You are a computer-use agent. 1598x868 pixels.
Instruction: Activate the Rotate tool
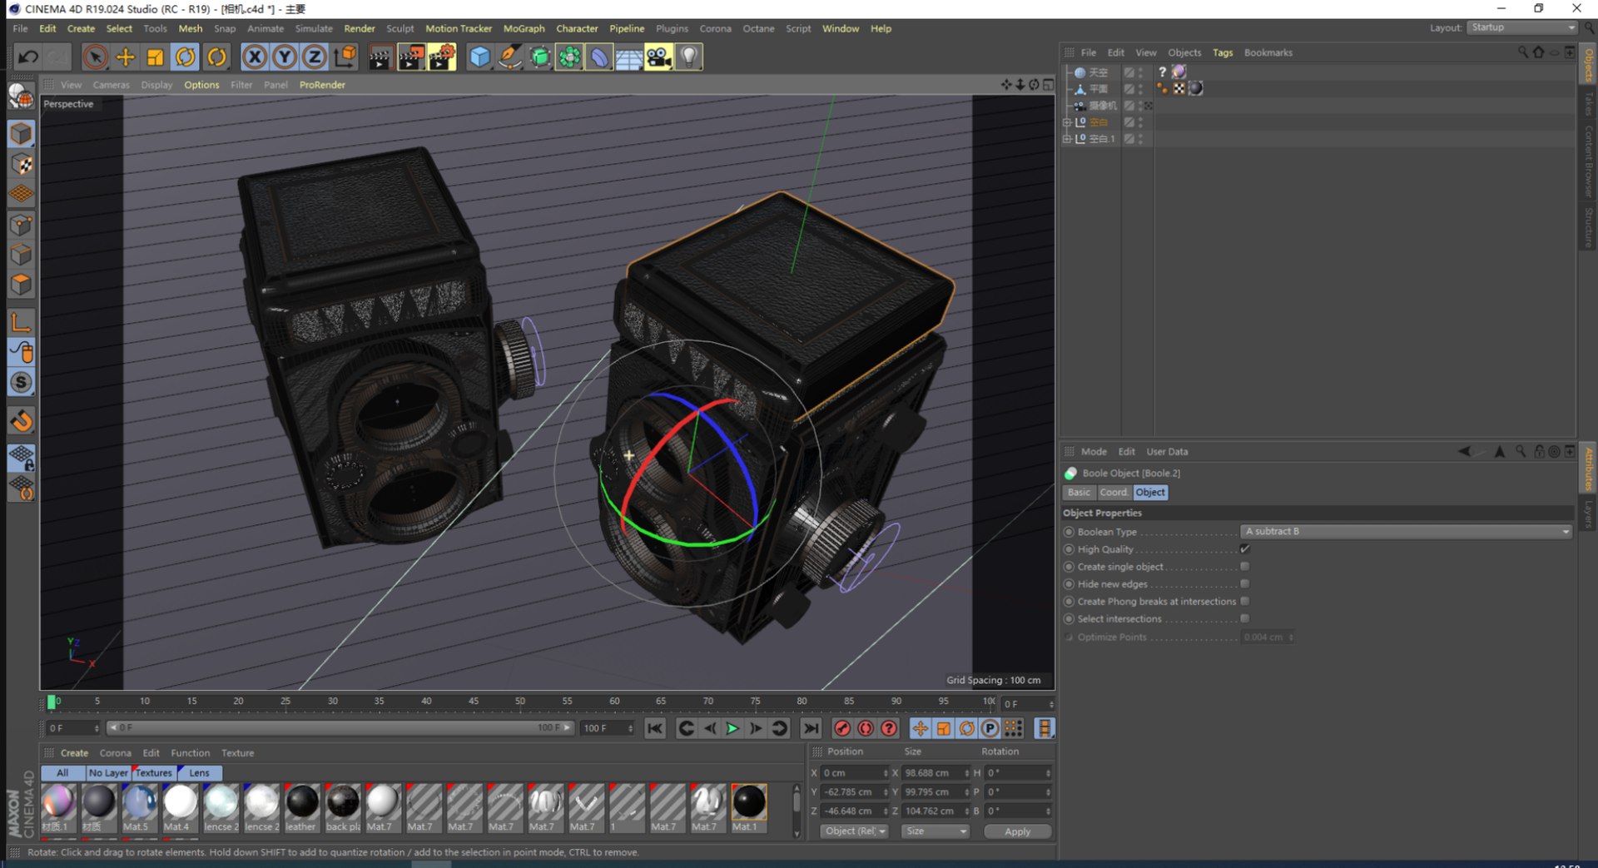186,57
